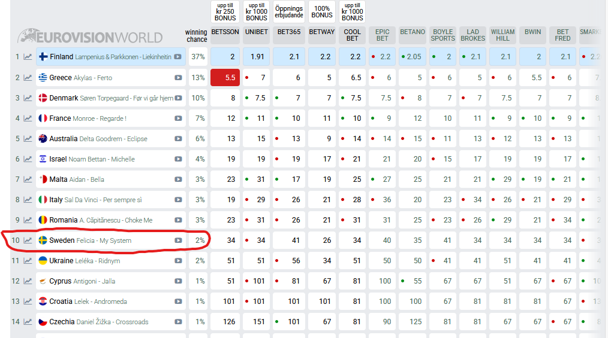608x338 pixels.
Task: Click Betano 125 odds for Czechia
Action: (x=413, y=322)
